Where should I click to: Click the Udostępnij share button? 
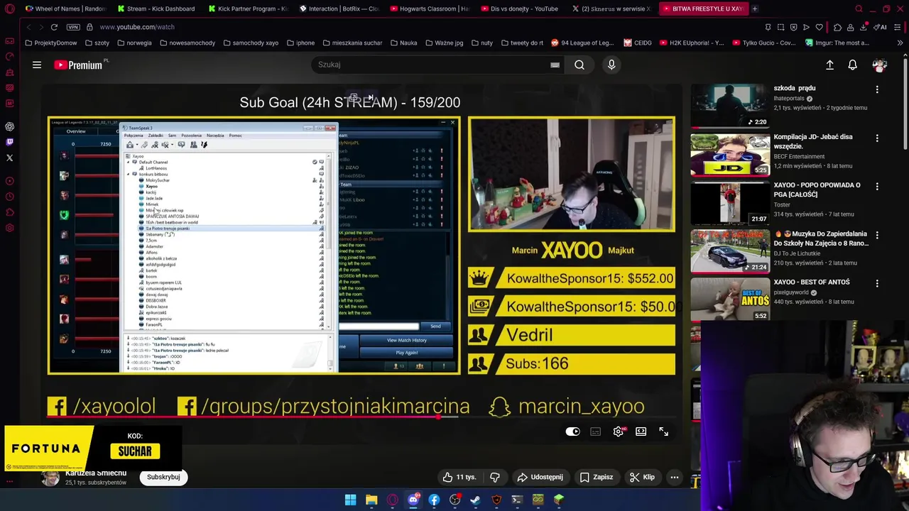coord(540,477)
